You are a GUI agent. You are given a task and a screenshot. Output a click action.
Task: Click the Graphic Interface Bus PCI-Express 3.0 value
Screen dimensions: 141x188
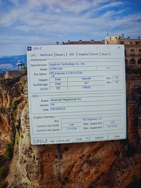pos(92,119)
